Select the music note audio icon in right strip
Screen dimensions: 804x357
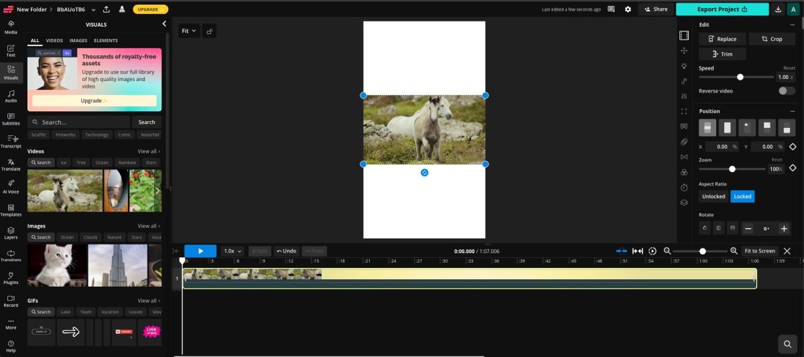coord(683,81)
